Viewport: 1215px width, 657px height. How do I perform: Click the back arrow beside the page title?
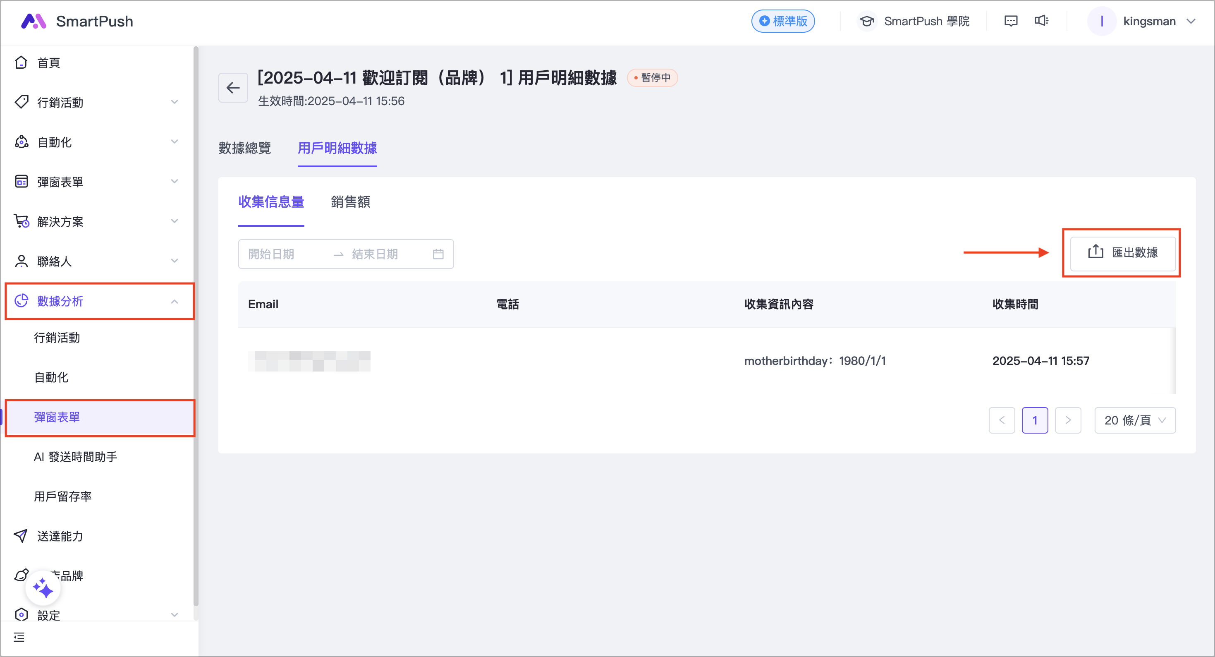point(233,87)
